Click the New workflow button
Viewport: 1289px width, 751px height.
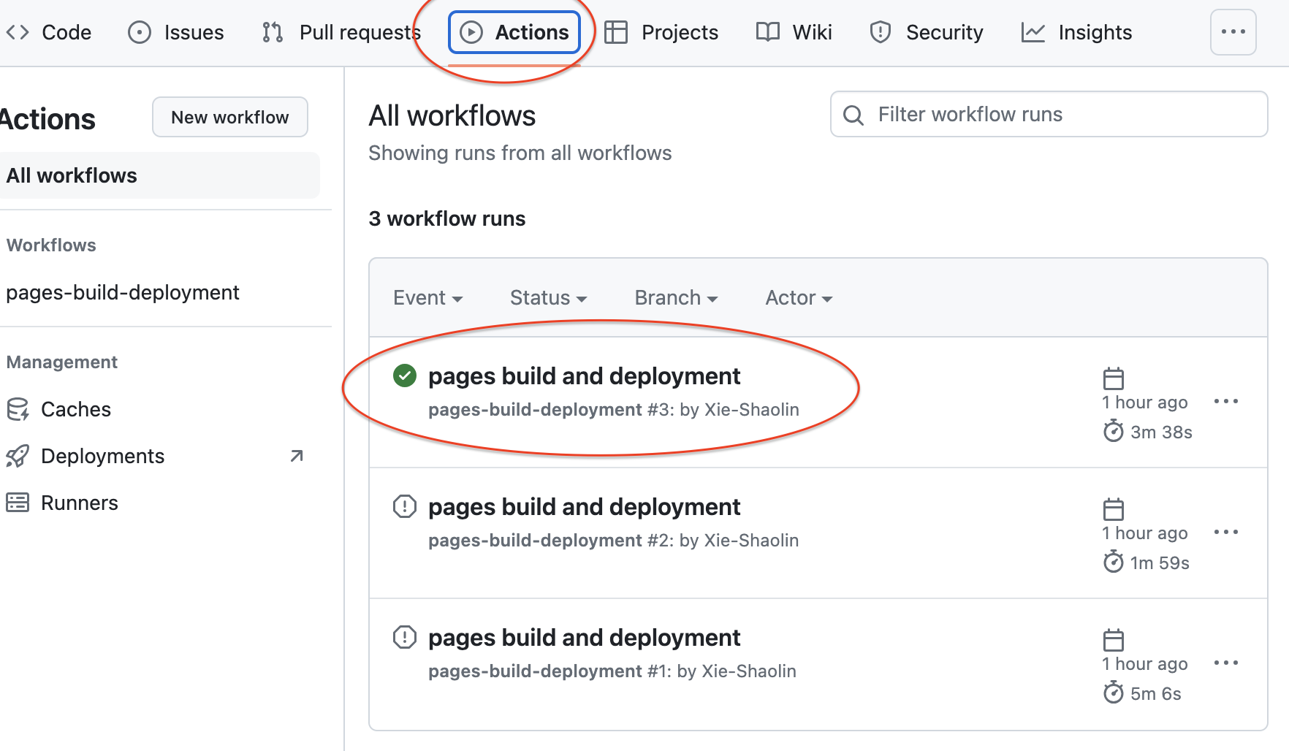[x=230, y=117]
